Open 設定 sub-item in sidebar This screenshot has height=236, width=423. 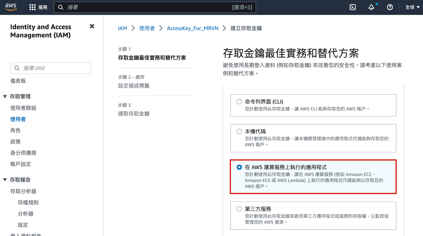(x=23, y=225)
